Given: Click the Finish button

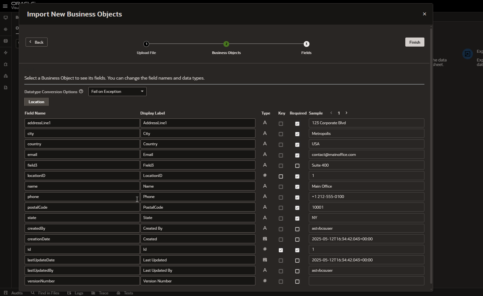Looking at the screenshot, I should click(x=415, y=42).
